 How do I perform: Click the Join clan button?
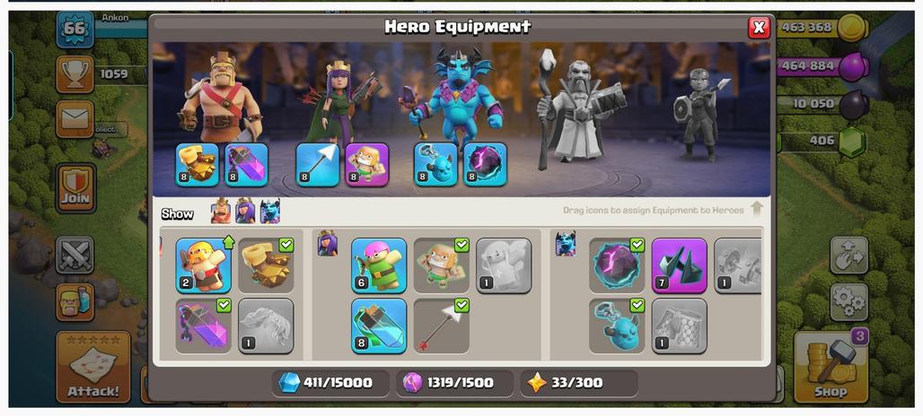[75, 188]
